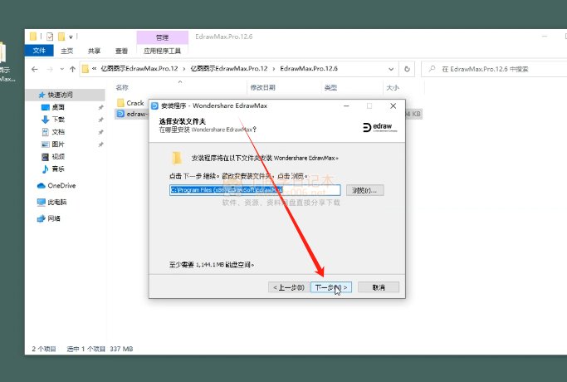Open the 主页 ribbon tab
567x382 pixels.
[x=66, y=51]
